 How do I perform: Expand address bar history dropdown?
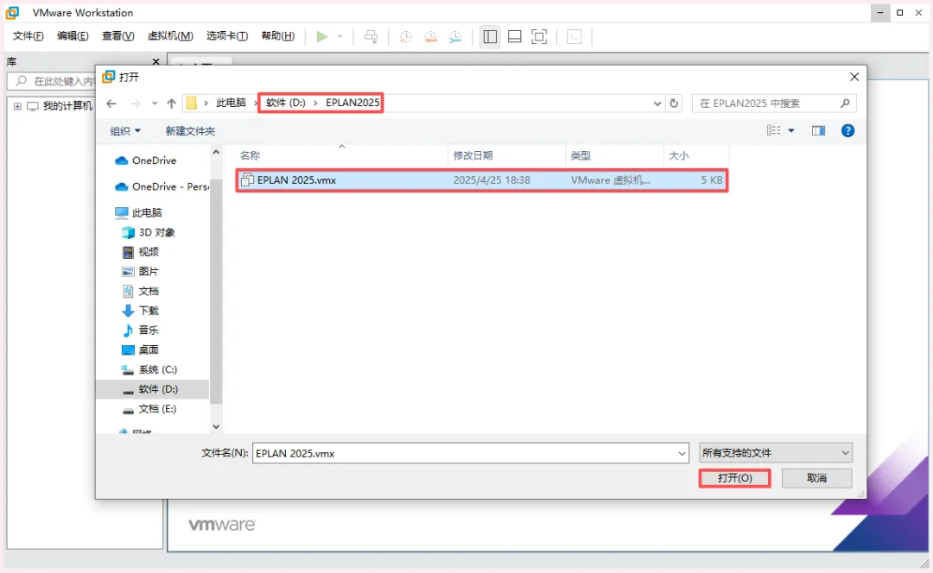[x=657, y=104]
